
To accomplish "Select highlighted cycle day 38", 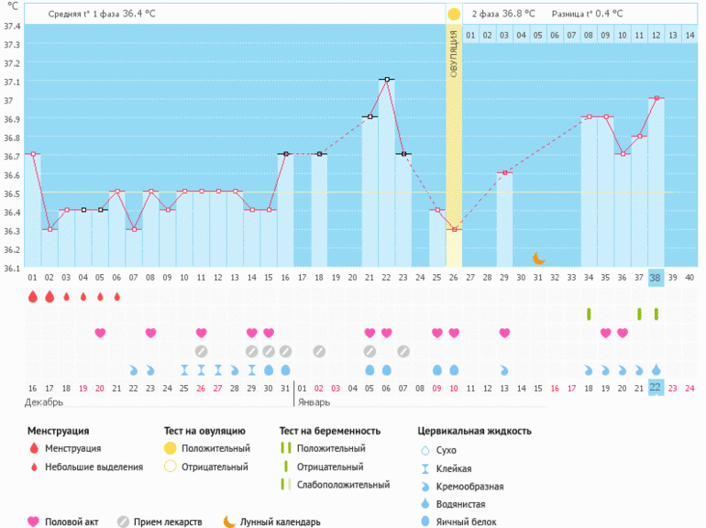I will pyautogui.click(x=656, y=278).
